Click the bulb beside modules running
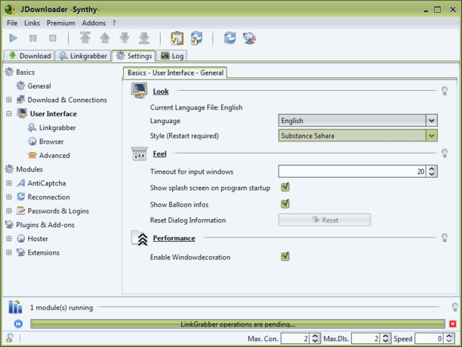 click(x=455, y=307)
